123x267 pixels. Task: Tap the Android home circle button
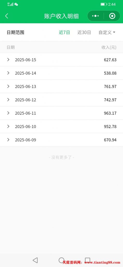pyautogui.click(x=61, y=260)
